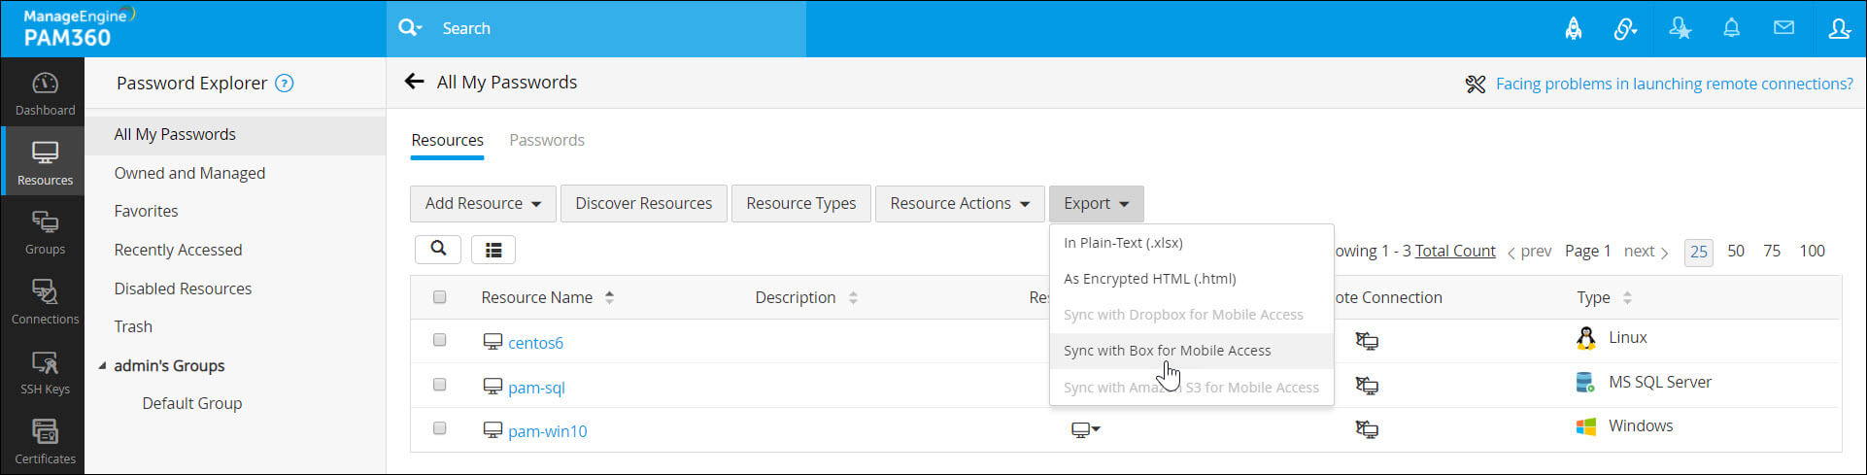Collapse the admin's Groups tree
Screen dimensions: 1867x475
point(103,366)
